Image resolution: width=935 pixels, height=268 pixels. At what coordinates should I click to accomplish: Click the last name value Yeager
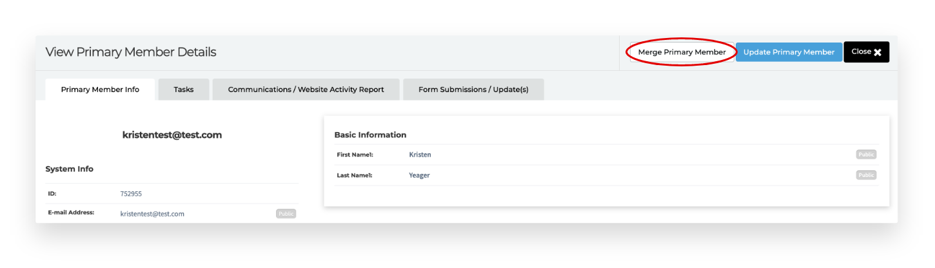(419, 175)
